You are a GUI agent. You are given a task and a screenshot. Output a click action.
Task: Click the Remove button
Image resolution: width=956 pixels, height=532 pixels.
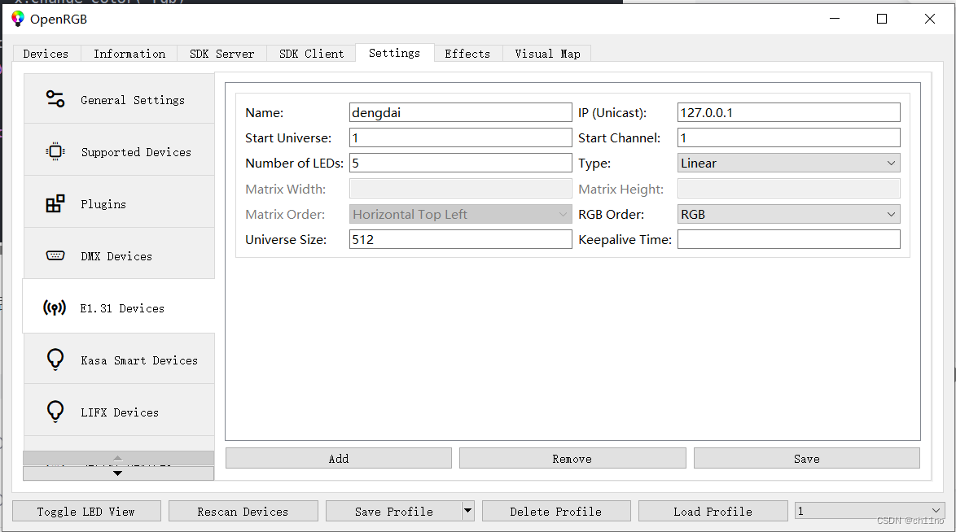tap(572, 458)
